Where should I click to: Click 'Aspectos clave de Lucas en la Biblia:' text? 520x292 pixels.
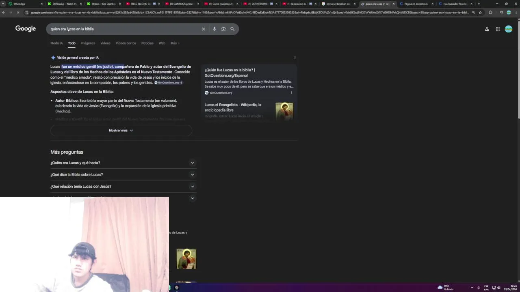tap(82, 92)
